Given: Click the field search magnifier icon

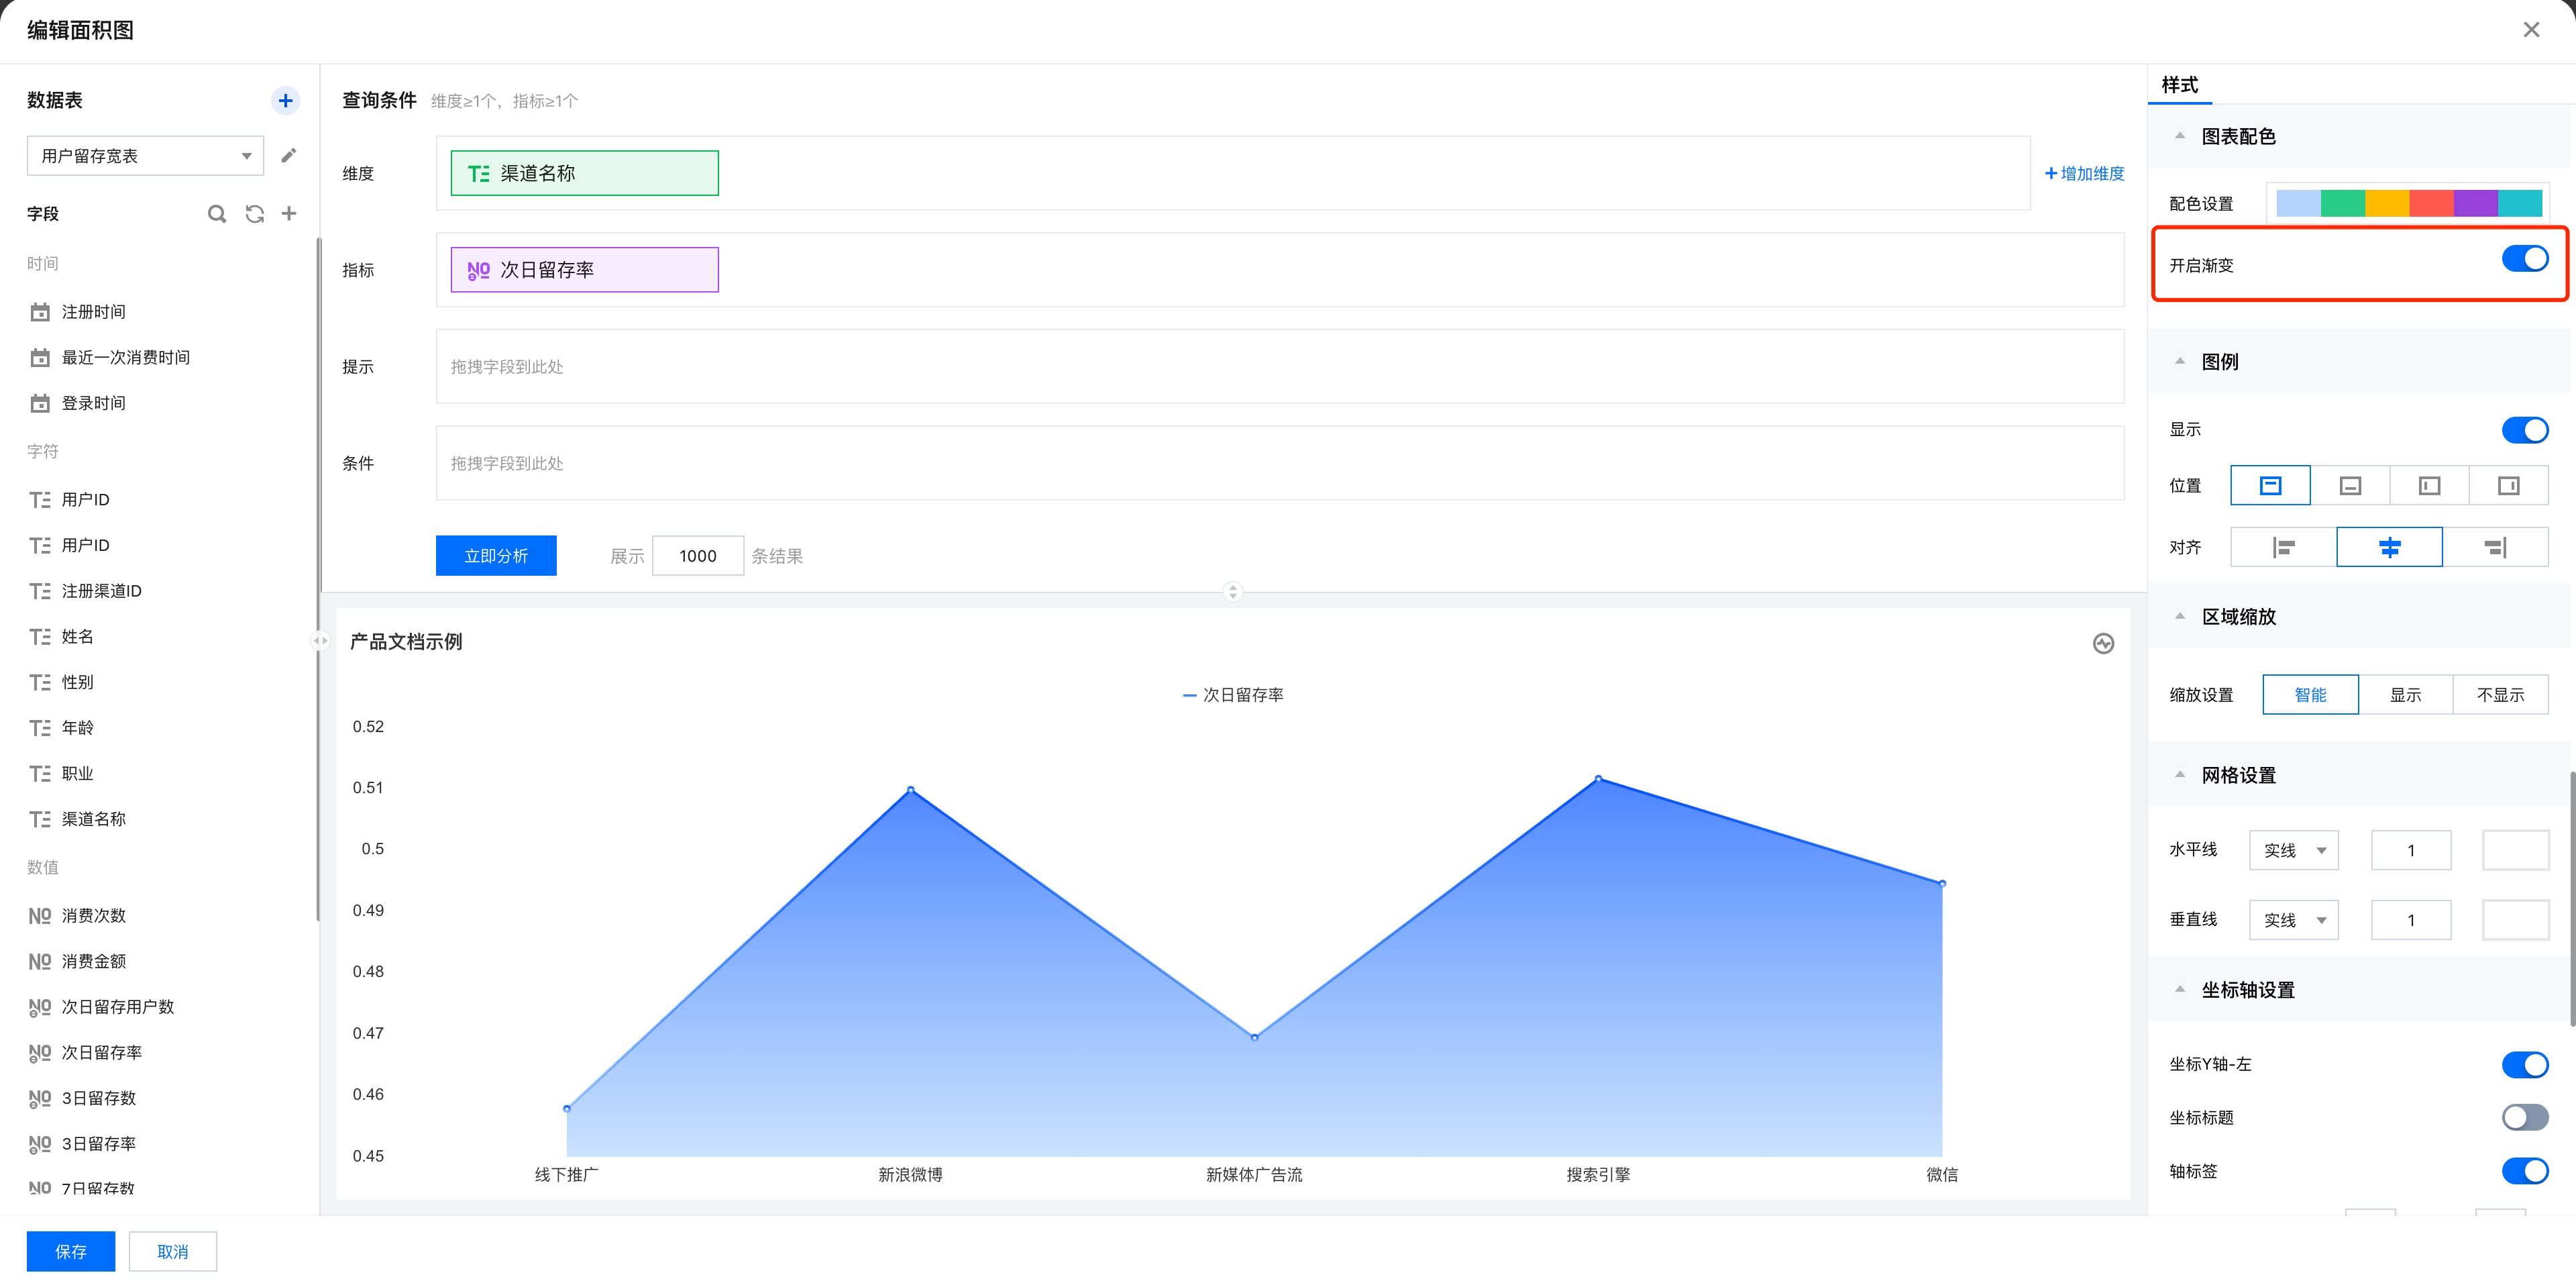Looking at the screenshot, I should (216, 213).
